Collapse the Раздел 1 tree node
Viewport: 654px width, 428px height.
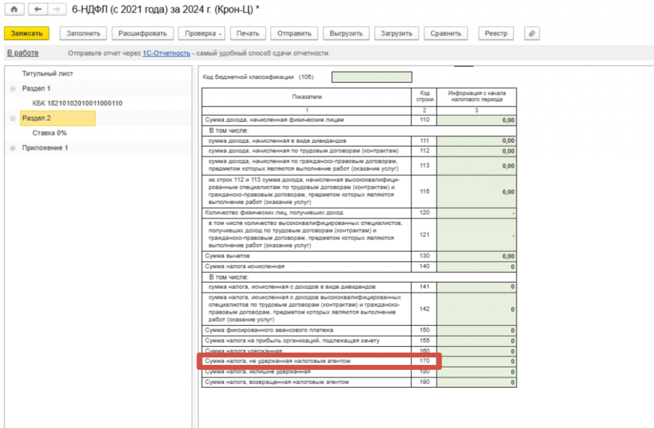(13, 89)
